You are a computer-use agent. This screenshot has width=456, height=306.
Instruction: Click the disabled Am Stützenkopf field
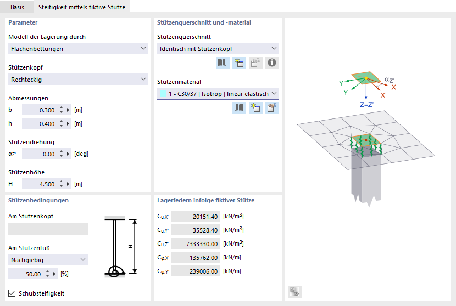click(x=48, y=229)
